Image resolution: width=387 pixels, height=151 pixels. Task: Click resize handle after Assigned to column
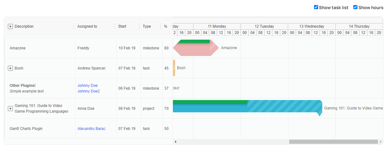click(x=115, y=26)
